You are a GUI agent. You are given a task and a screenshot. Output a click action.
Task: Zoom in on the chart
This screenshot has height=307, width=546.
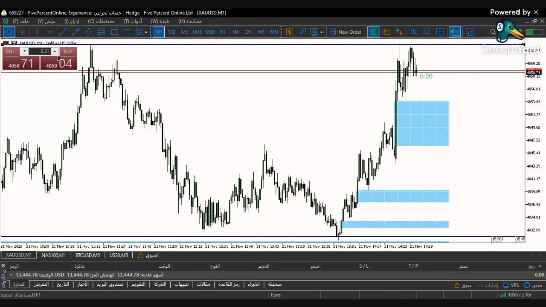pyautogui.click(x=414, y=32)
